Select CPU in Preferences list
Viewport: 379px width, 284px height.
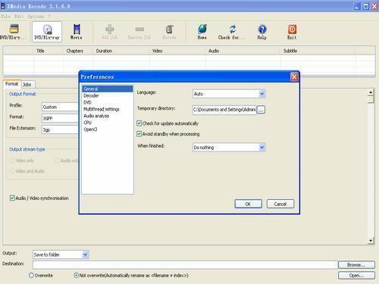coord(108,123)
